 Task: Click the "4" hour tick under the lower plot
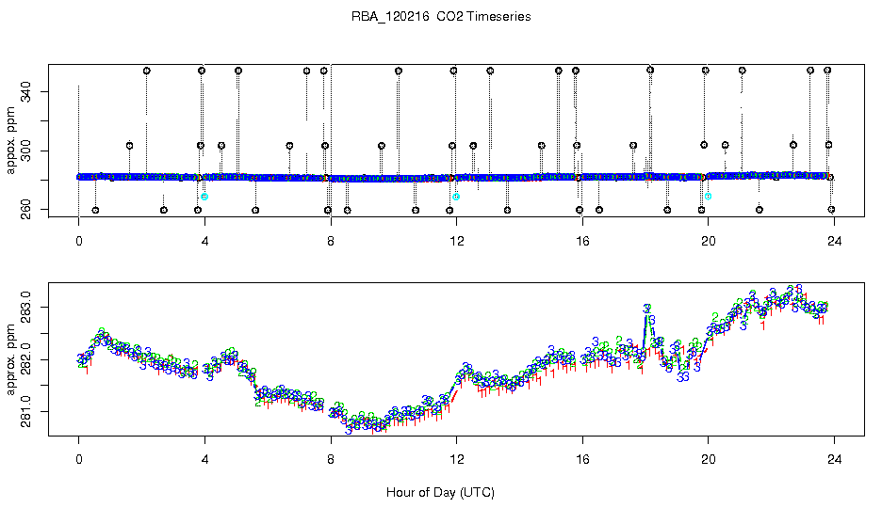click(x=204, y=459)
